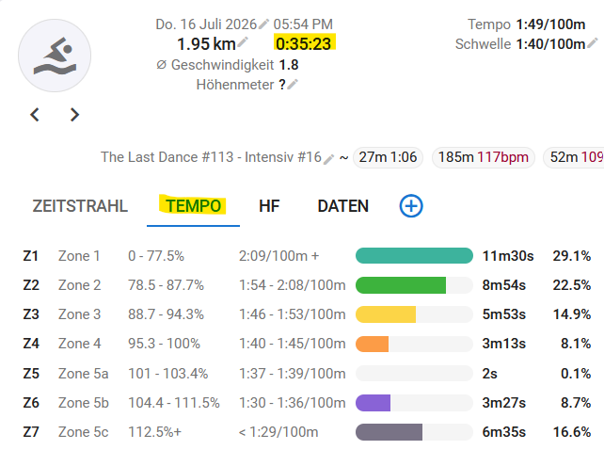This screenshot has width=604, height=450.
Task: Edit the 1.95 km distance pencil
Action: [243, 42]
